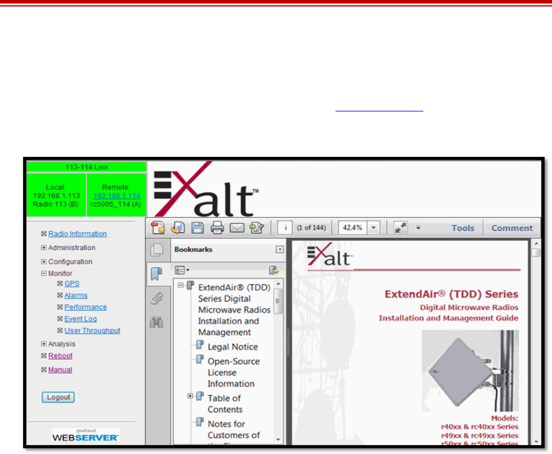
Task: Click the Logout button
Action: (58, 397)
